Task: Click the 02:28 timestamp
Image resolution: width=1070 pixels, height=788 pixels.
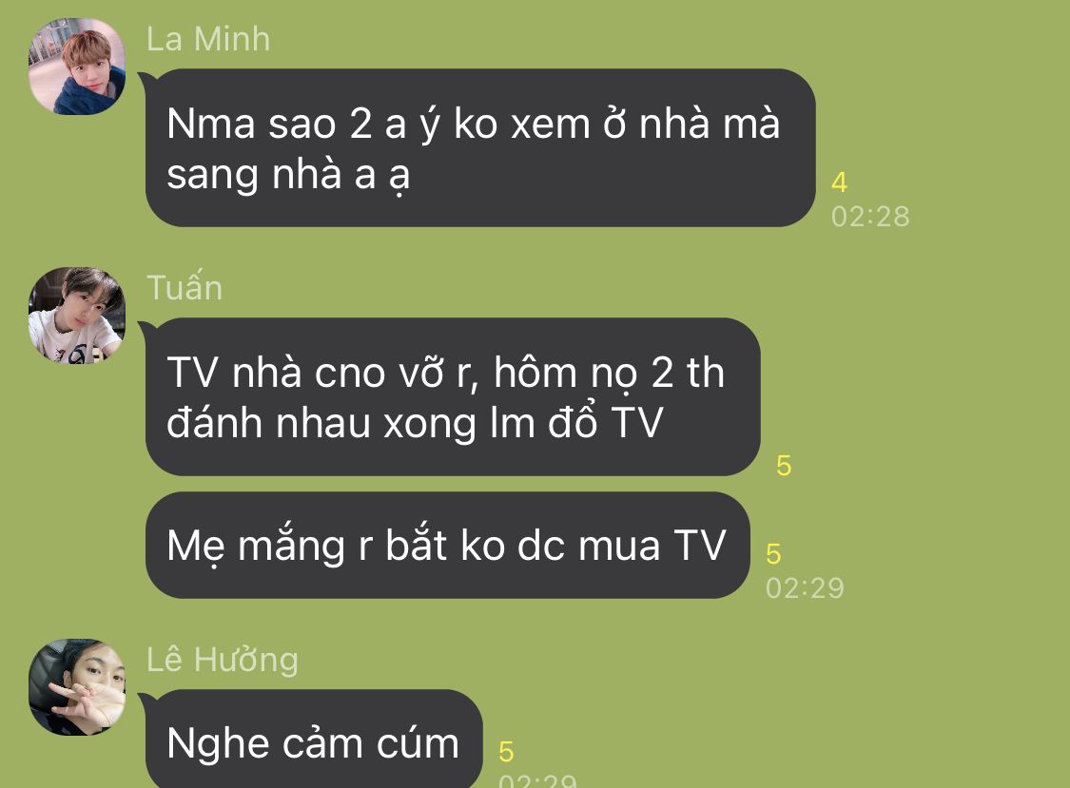Action: tap(870, 217)
